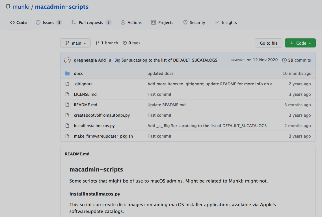Open the Projects tab
The height and width of the screenshot is (217, 322).
tap(162, 23)
